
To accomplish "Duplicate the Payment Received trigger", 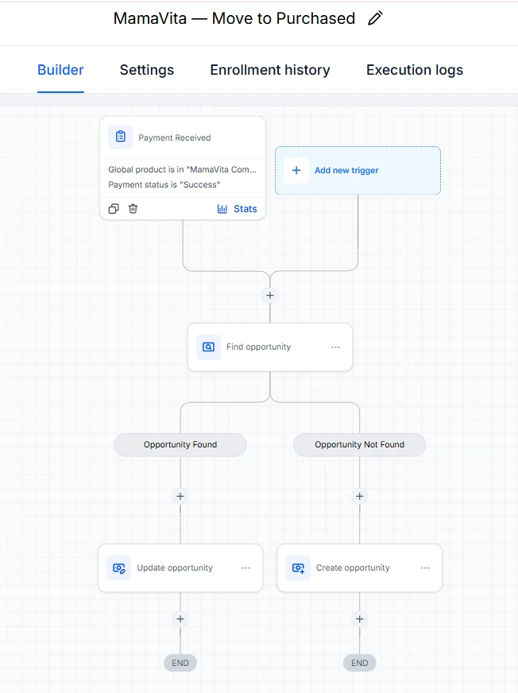I will 114,208.
